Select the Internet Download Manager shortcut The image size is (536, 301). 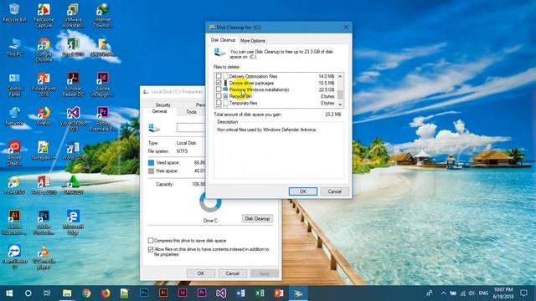point(102,15)
